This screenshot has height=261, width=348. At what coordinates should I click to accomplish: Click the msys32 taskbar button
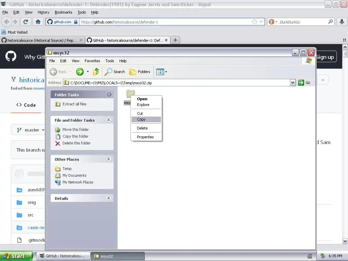pyautogui.click(x=118, y=256)
